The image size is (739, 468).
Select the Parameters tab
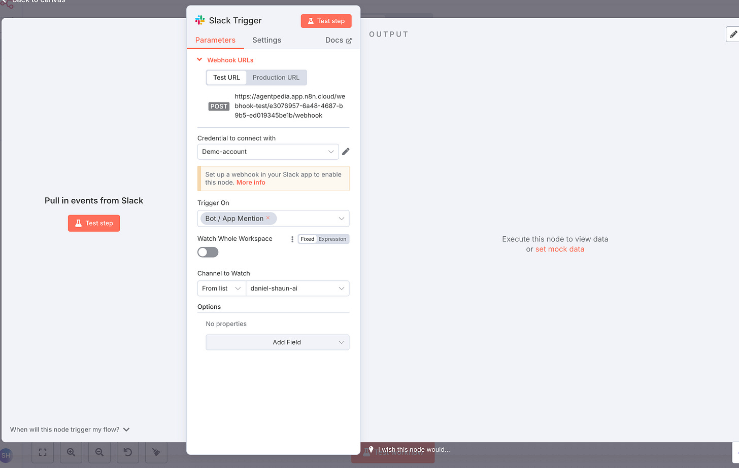[215, 40]
